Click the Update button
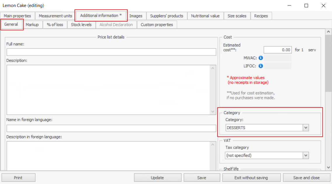Screen dimensions: 332x184 [157, 178]
